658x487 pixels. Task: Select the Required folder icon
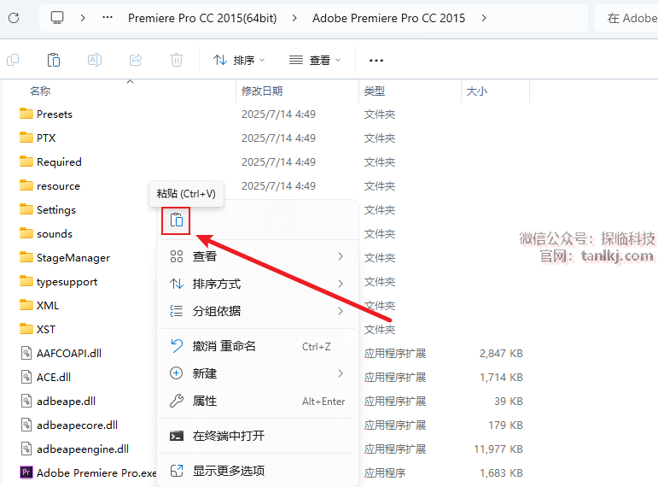coord(26,161)
